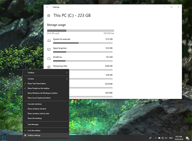Switch input language via ENG indicator
Viewport: 192px width, 141px height.
[x=171, y=138]
